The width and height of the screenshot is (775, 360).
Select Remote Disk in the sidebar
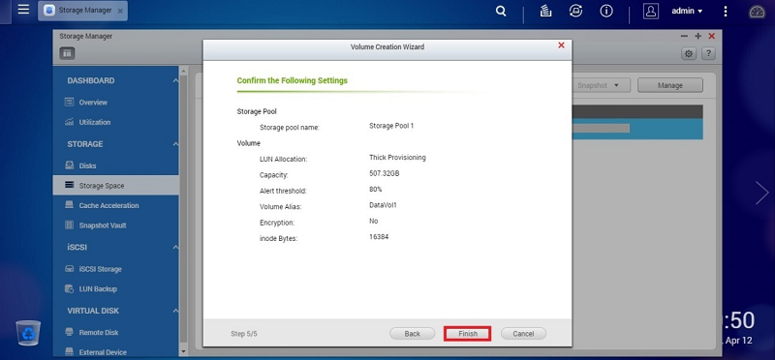99,332
